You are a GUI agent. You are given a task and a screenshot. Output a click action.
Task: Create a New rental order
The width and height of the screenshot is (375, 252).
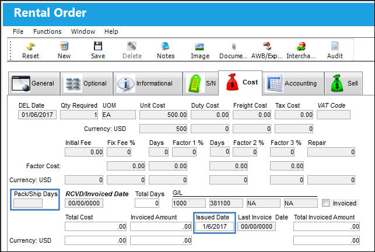pos(64,51)
